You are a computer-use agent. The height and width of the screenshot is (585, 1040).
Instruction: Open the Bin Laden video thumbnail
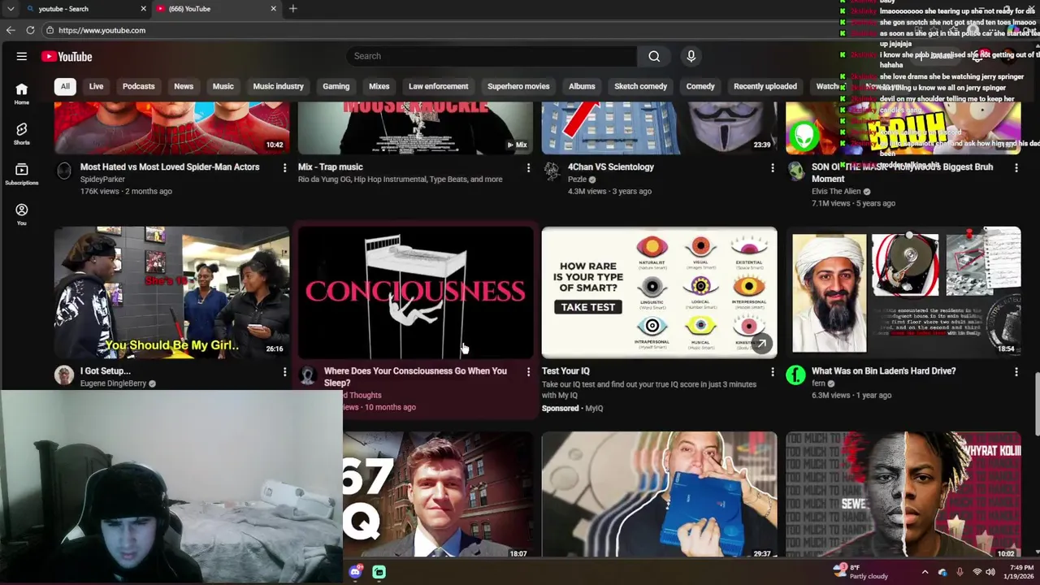pyautogui.click(x=903, y=292)
